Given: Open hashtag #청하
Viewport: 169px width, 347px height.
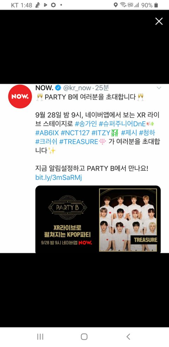Looking at the screenshot, I should (x=147, y=133).
